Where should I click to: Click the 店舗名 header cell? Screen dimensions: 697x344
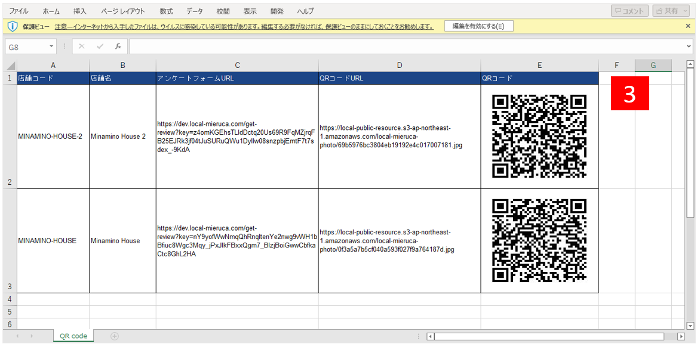pos(122,78)
